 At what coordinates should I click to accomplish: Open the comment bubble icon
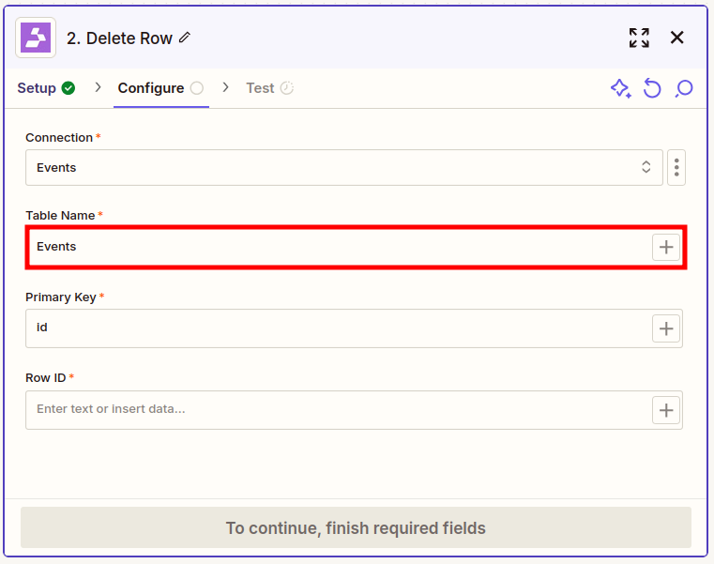click(x=683, y=88)
